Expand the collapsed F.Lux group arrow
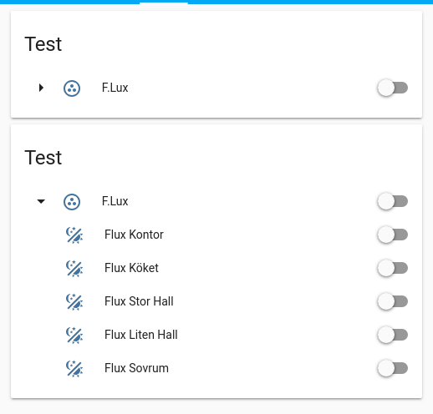Screen dimensions: 433x414 [x=41, y=88]
